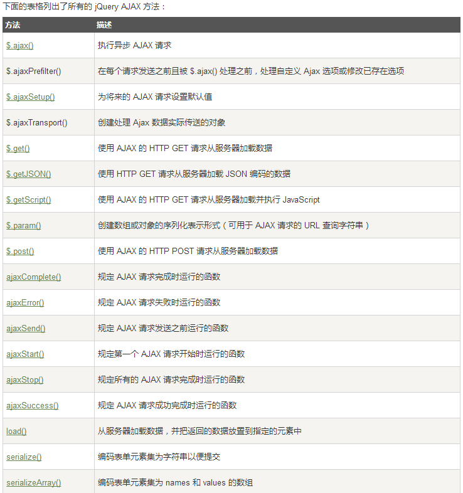Click the description mentioning HTTP POST
The height and width of the screenshot is (493, 463).
pos(188,252)
